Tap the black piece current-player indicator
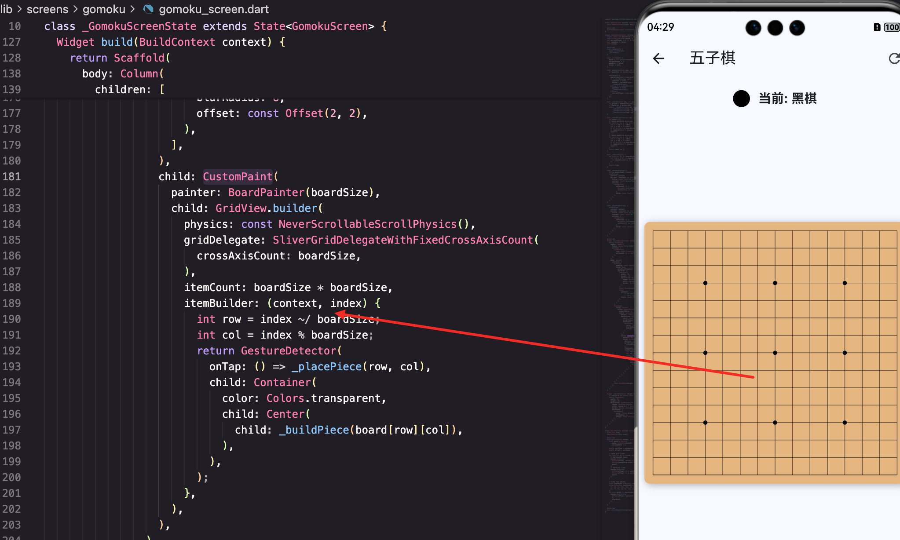 [741, 99]
